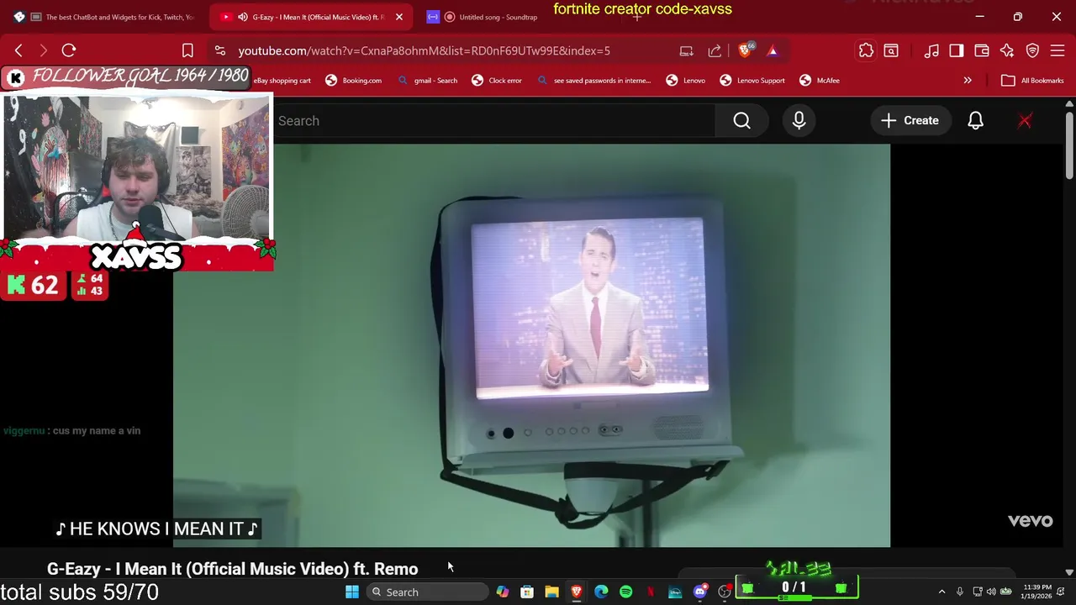This screenshot has height=605, width=1076.
Task: Open eBay shopping cart bookmark
Action: click(282, 81)
